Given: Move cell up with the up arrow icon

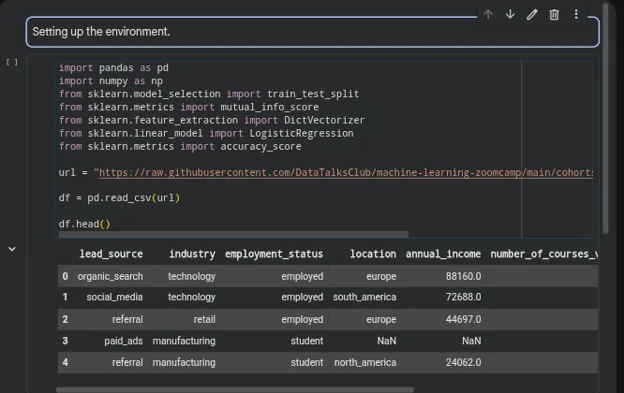Looking at the screenshot, I should [488, 15].
